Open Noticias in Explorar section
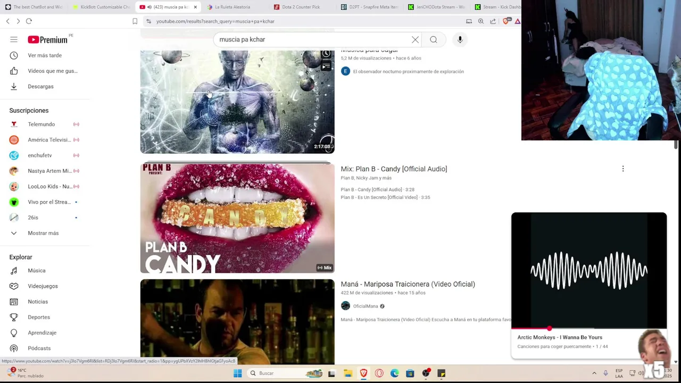Image resolution: width=681 pixels, height=383 pixels. (38, 302)
